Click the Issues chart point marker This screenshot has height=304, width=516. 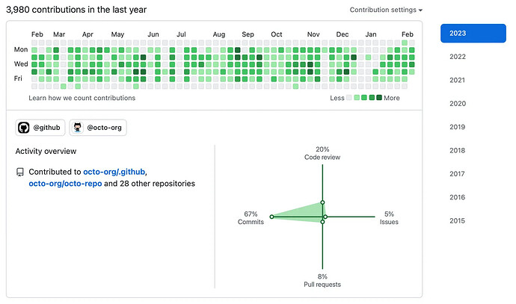pyautogui.click(x=325, y=217)
